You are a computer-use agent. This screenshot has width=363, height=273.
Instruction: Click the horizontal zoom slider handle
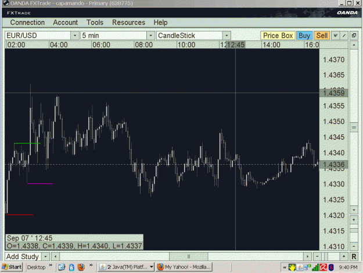[326, 257]
